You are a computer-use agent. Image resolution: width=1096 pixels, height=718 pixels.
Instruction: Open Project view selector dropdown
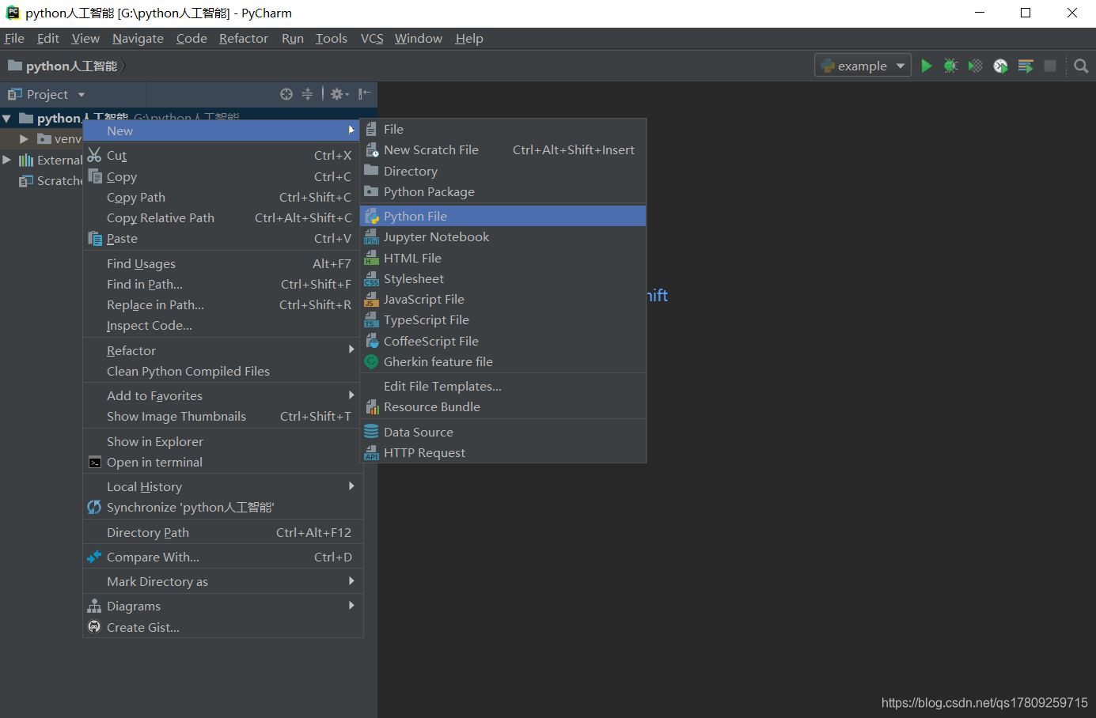81,95
